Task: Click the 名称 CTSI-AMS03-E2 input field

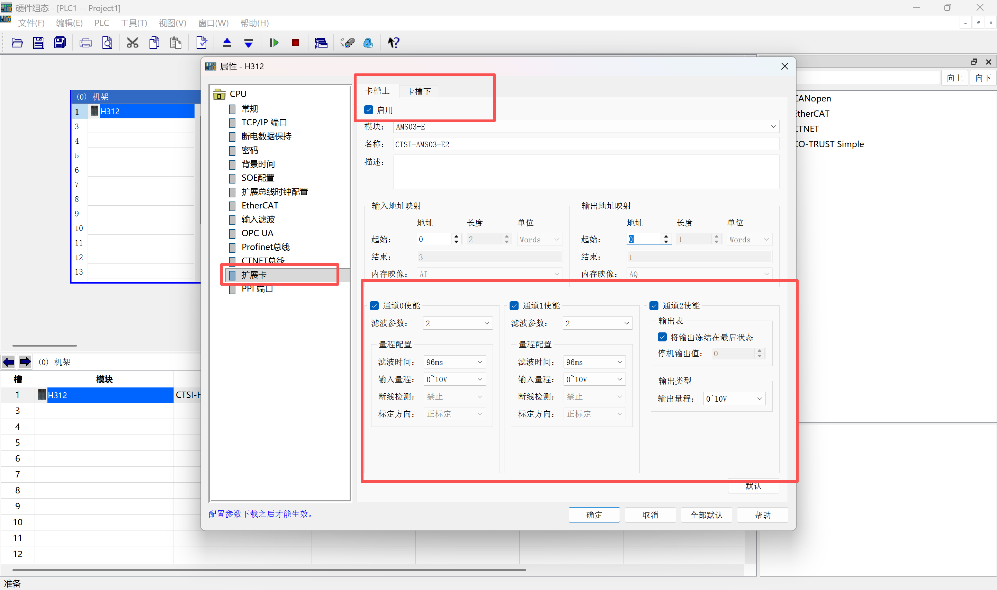Action: [x=586, y=144]
